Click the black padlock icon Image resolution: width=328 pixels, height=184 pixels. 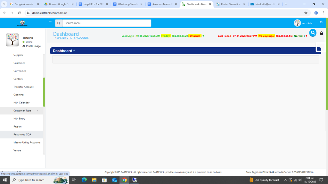321,33
